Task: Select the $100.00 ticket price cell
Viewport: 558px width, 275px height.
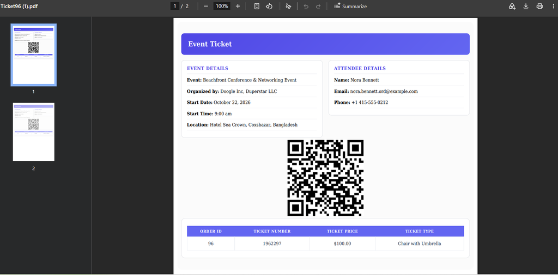Action: 342,244
